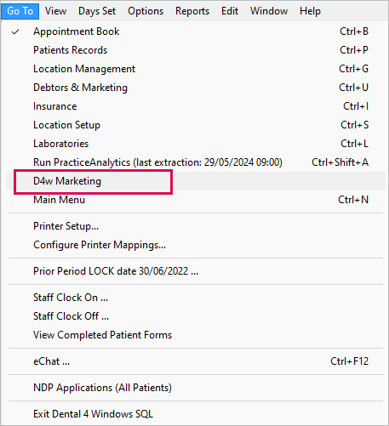Open Prior Period LOCK date setting
Screen dimensions: 389x426
196,271
